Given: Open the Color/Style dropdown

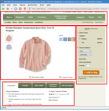Looking at the screenshot, I should [85, 55].
